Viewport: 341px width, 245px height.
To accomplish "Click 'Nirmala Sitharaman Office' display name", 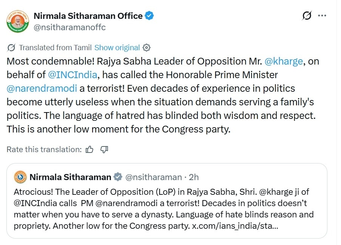I will 88,16.
